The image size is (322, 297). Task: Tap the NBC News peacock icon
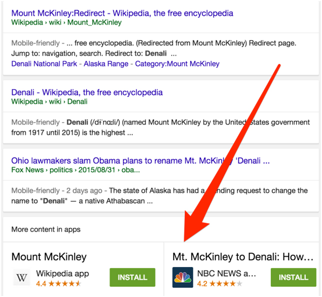[182, 277]
